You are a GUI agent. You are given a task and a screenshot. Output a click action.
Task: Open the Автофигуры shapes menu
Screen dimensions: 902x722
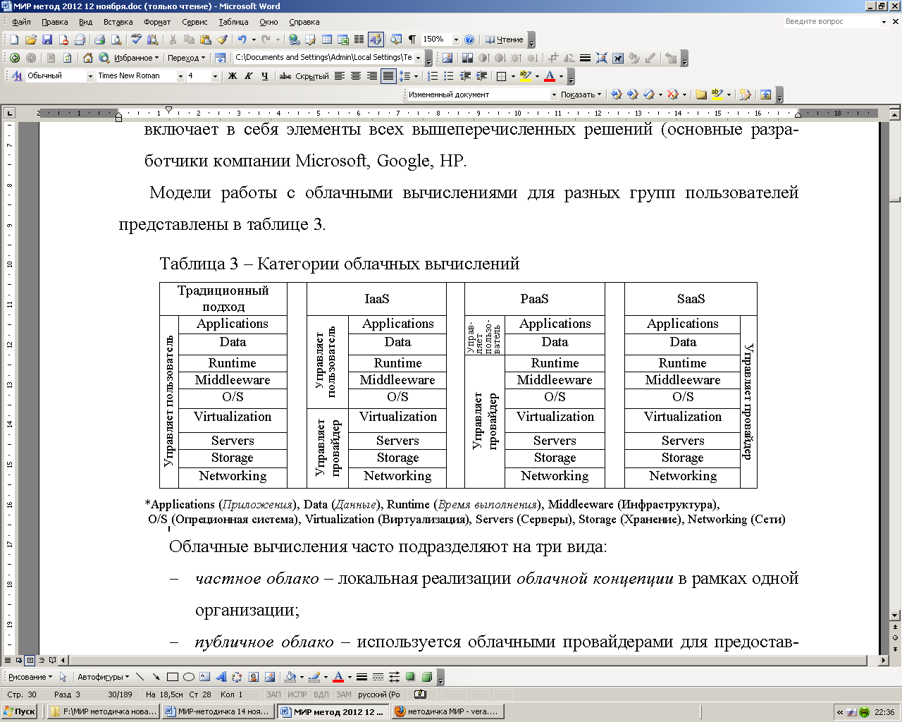[x=103, y=677]
